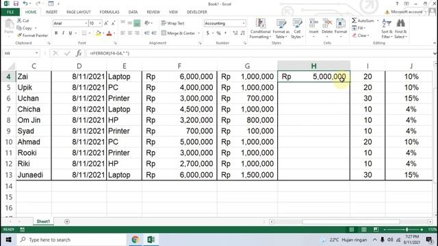Viewport: 438px width, 246px height.
Task: Click the Clear eraser icon
Action: click(x=355, y=36)
